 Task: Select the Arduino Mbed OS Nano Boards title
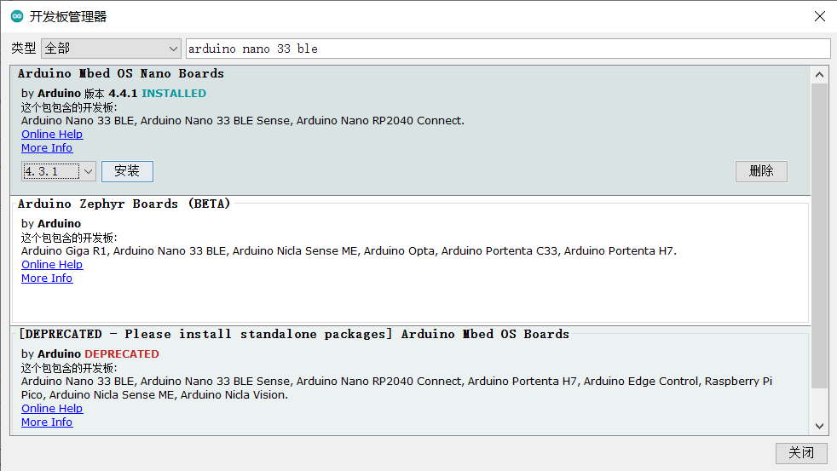[121, 73]
